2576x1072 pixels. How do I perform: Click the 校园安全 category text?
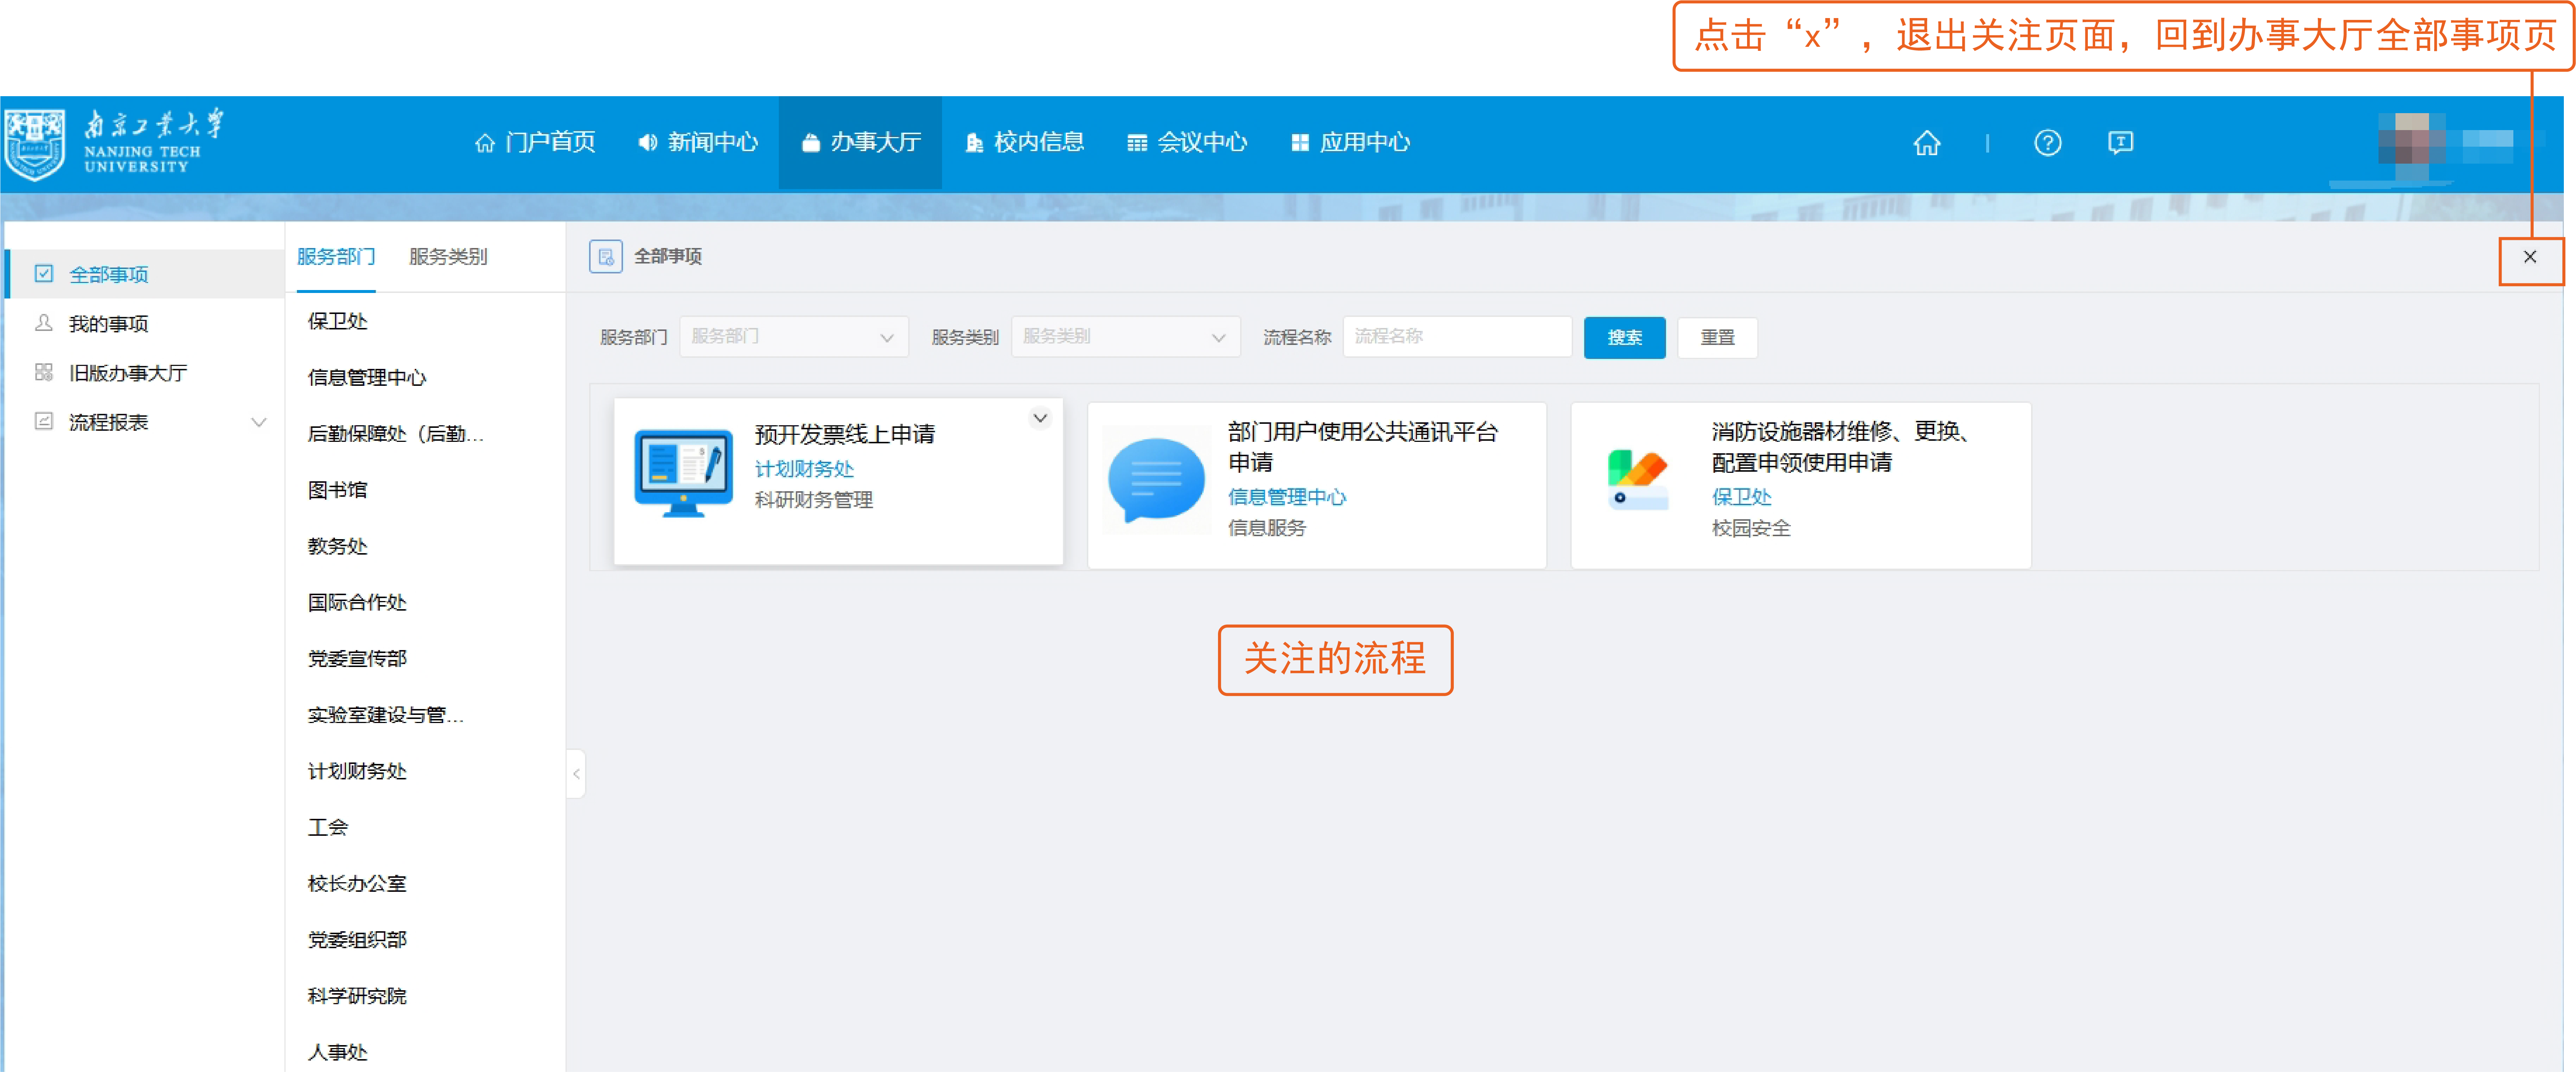(x=1751, y=528)
